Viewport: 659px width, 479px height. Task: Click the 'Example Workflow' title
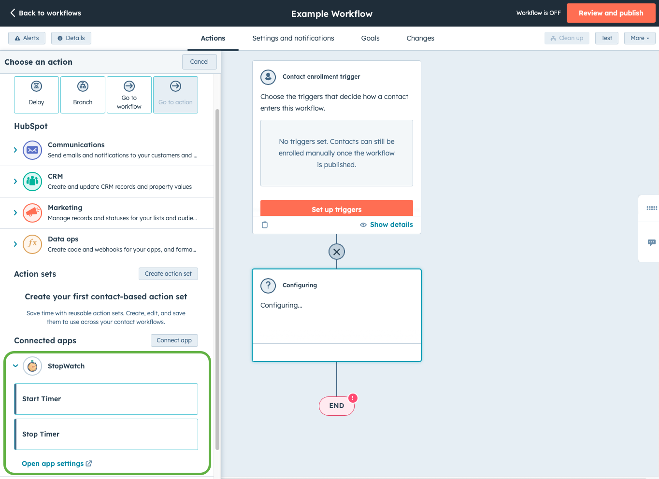(x=332, y=14)
